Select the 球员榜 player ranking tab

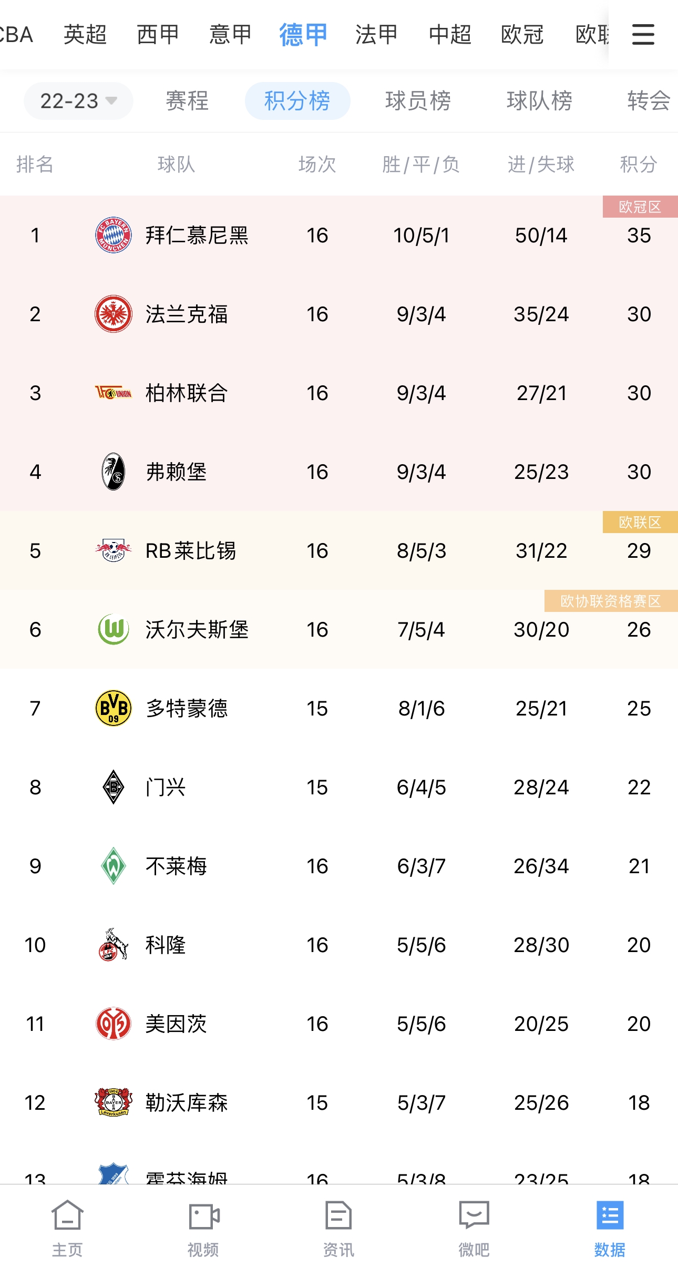[418, 101]
